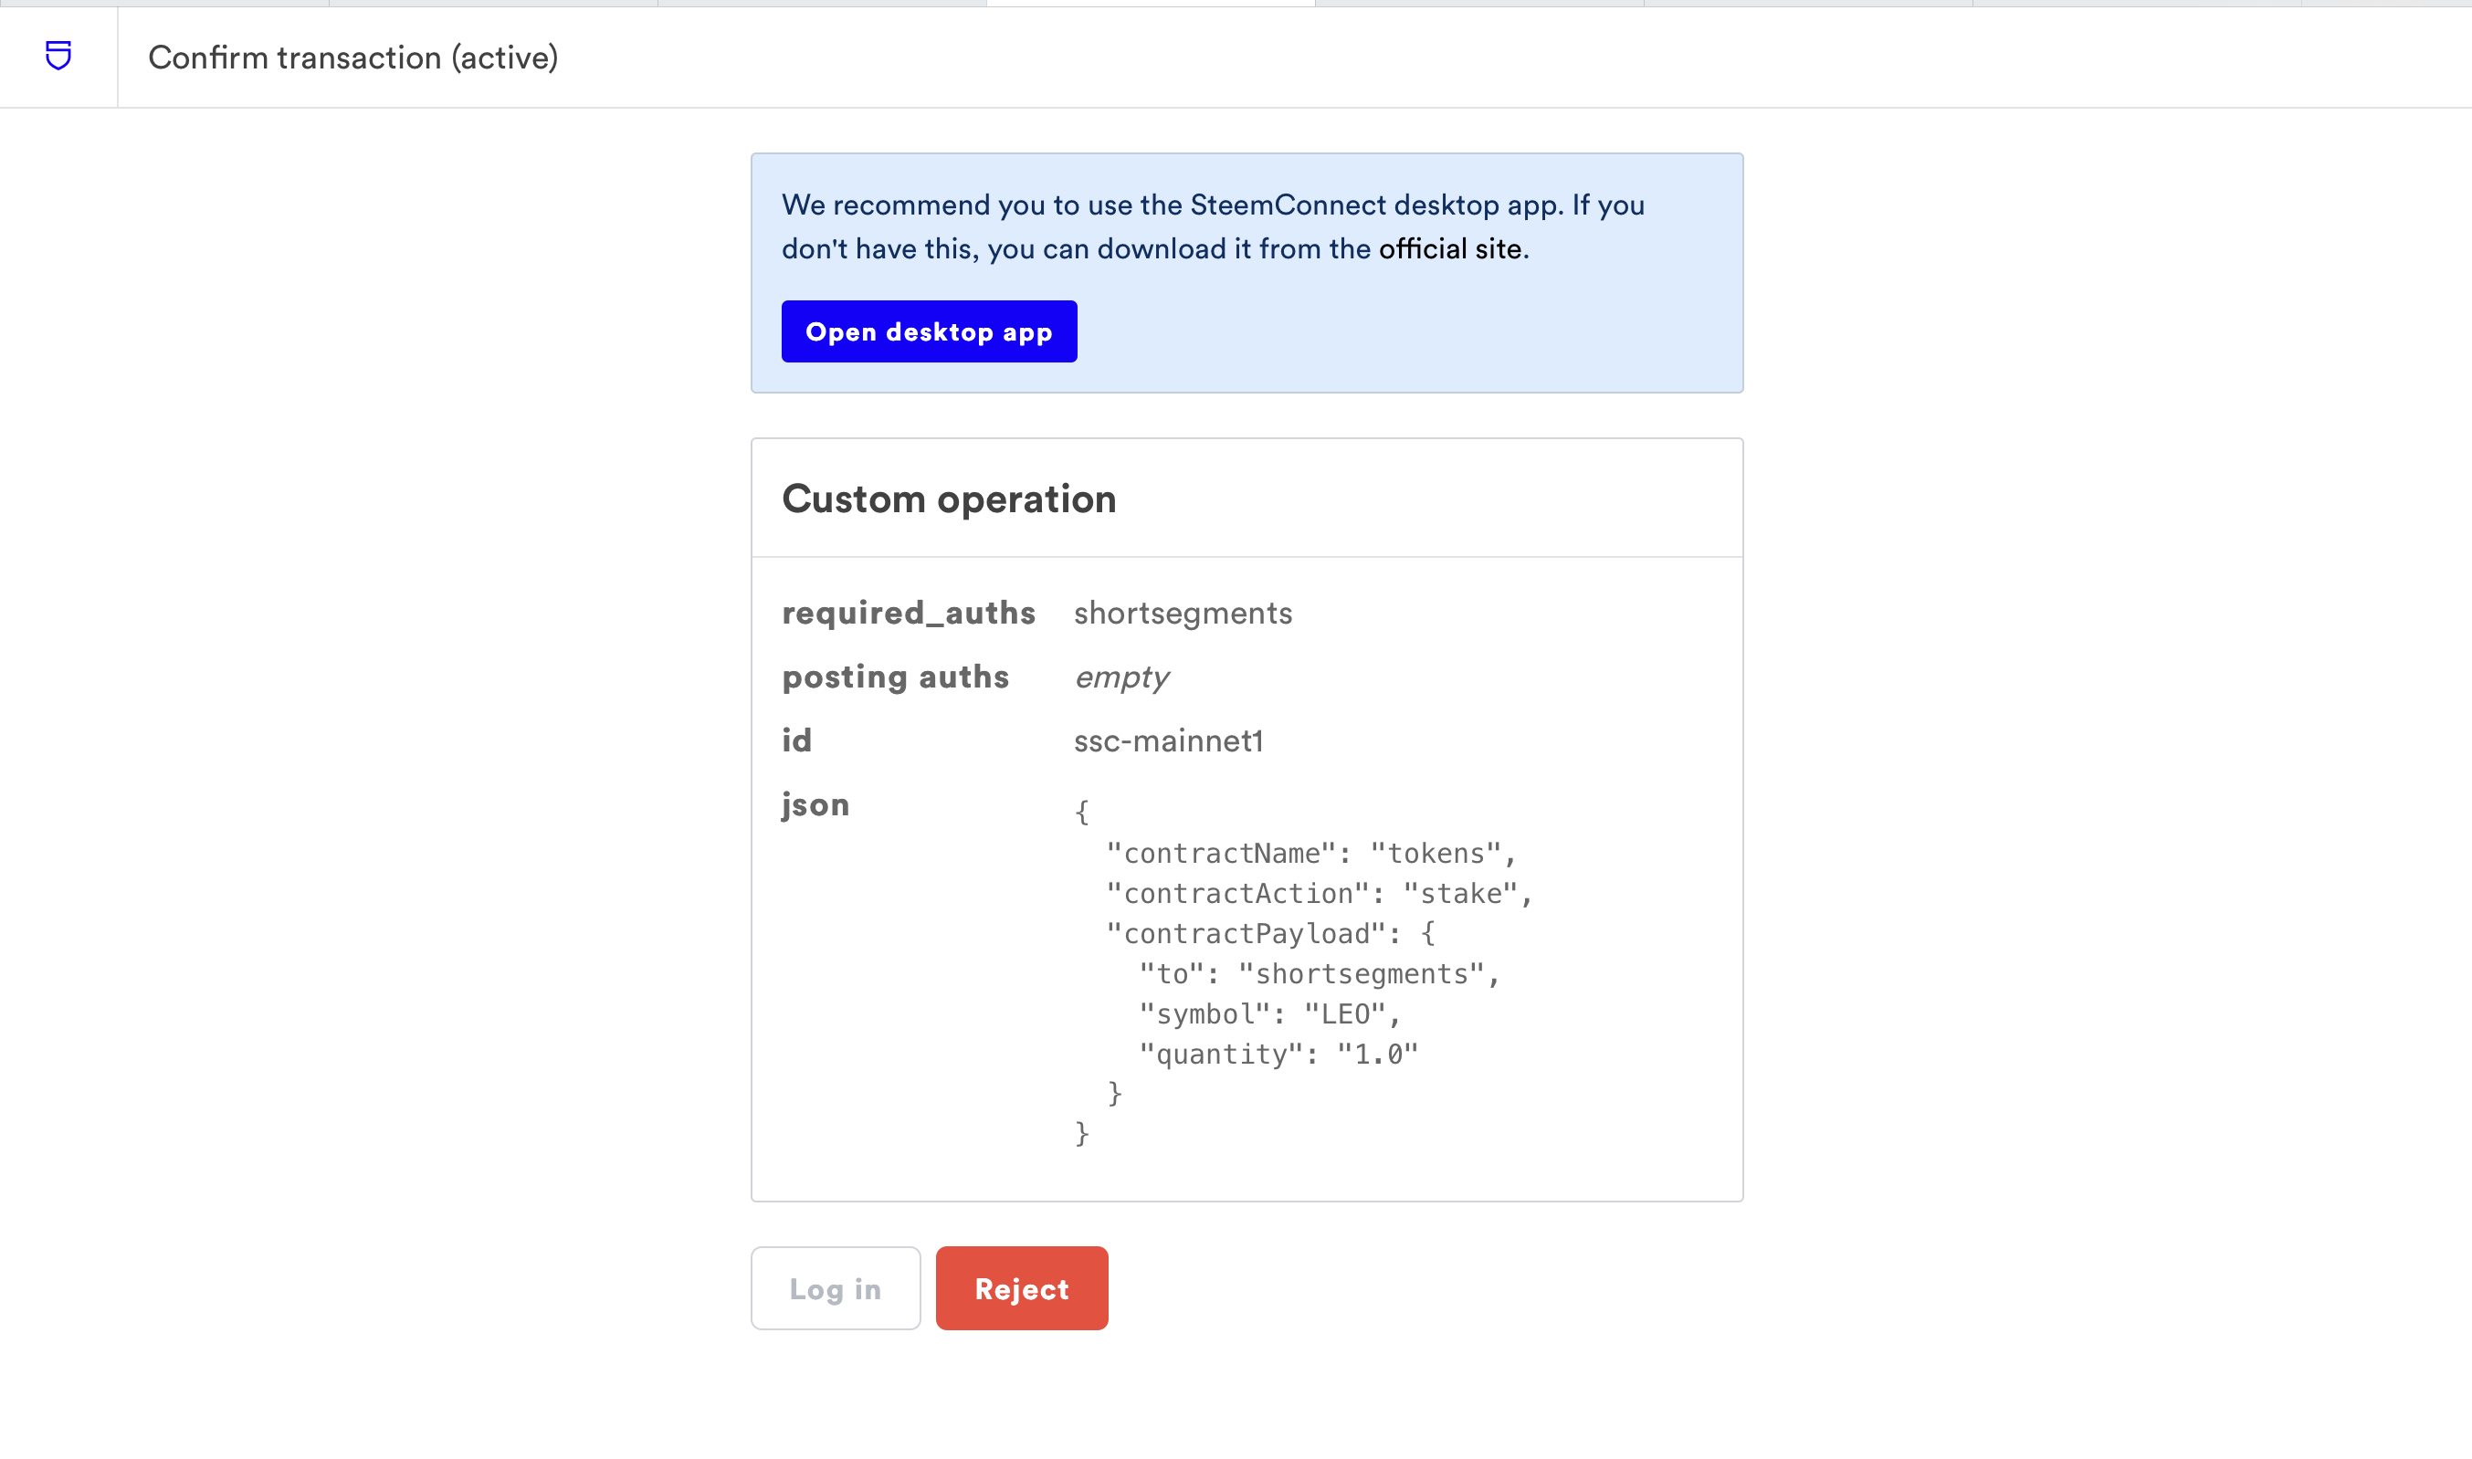Screen dimensions: 2472x1459
Task: Select the "symbol": "LEO" line
Action: click(1269, 1013)
